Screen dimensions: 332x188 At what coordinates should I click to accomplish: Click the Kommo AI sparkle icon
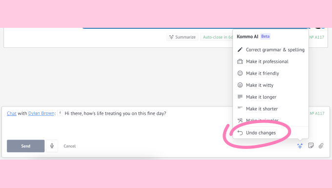pos(300,146)
